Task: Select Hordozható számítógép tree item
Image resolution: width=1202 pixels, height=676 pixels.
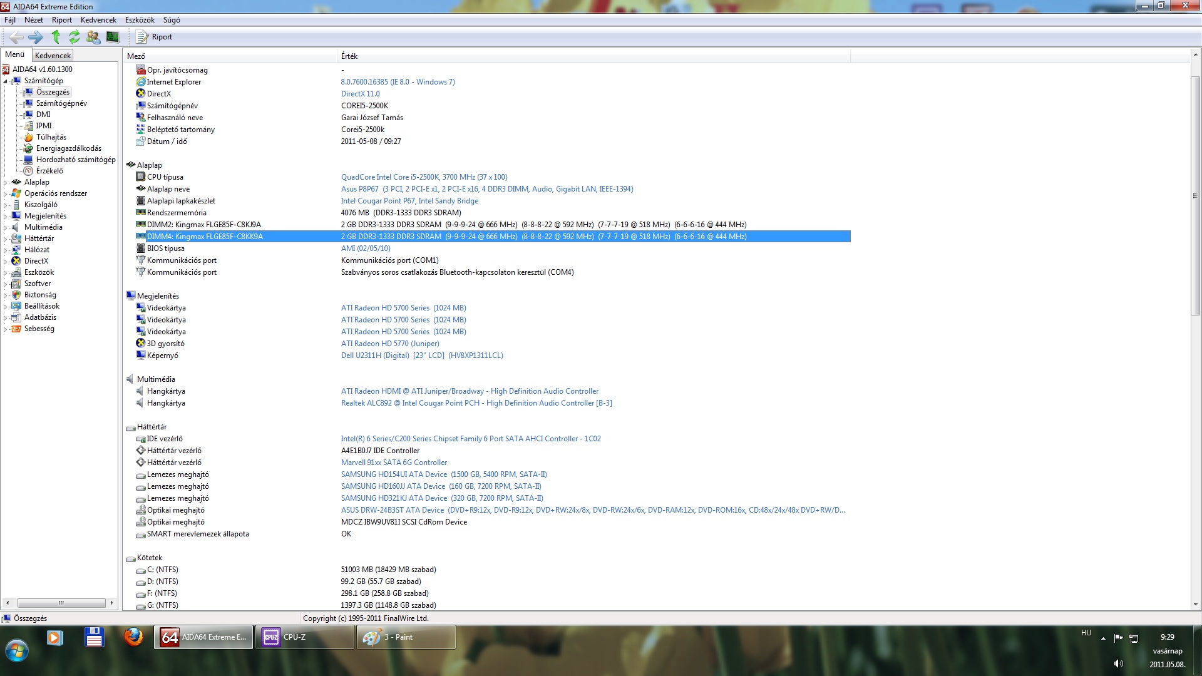Action: tap(76, 160)
